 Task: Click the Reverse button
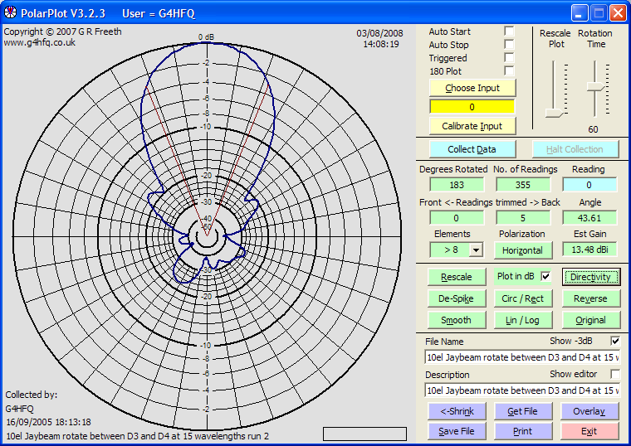click(x=591, y=298)
